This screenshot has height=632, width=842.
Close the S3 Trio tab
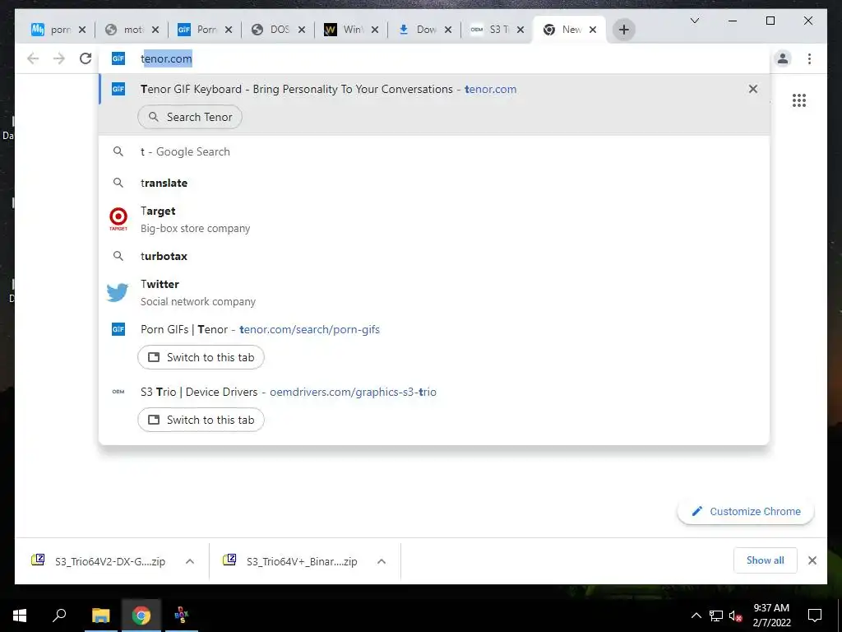(520, 30)
